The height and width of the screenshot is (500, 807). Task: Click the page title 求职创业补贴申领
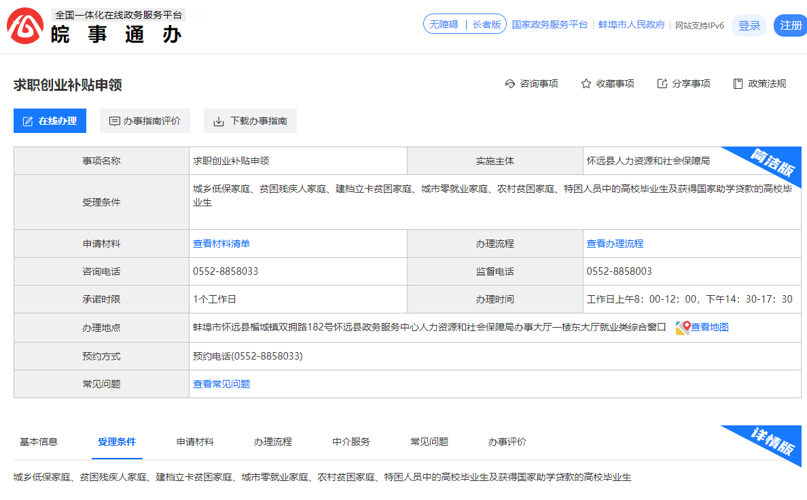[x=68, y=85]
